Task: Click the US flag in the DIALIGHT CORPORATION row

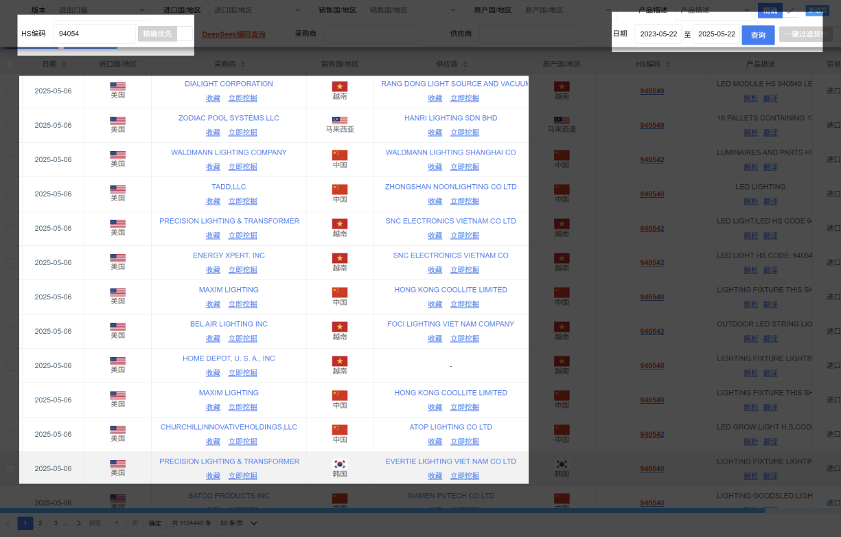Action: [118, 87]
